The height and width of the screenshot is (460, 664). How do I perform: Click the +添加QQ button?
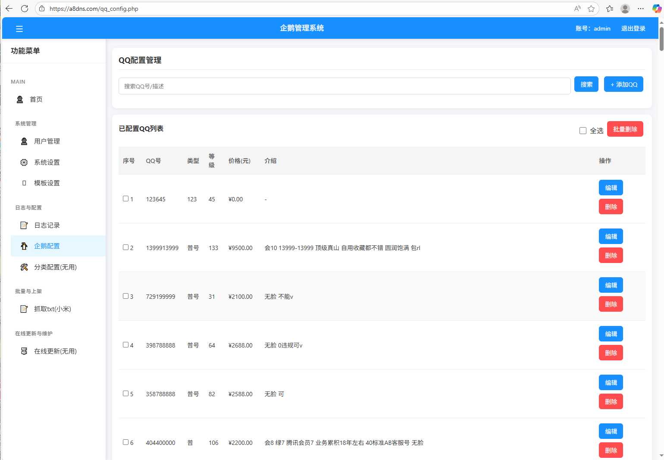coord(623,84)
